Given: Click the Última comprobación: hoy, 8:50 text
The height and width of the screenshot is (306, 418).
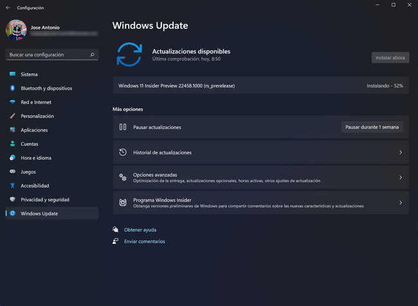Looking at the screenshot, I should (186, 59).
